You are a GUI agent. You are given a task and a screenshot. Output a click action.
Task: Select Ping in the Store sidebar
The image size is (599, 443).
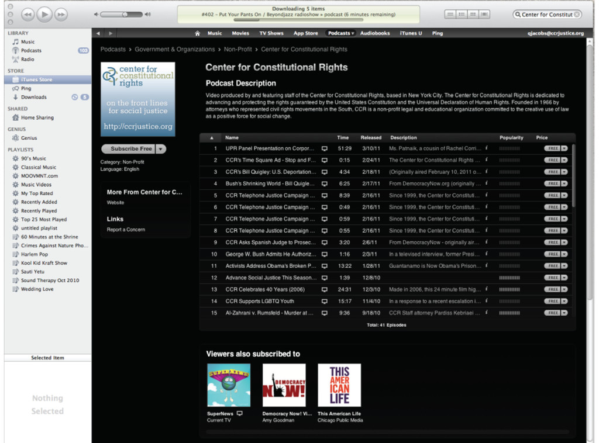click(26, 88)
